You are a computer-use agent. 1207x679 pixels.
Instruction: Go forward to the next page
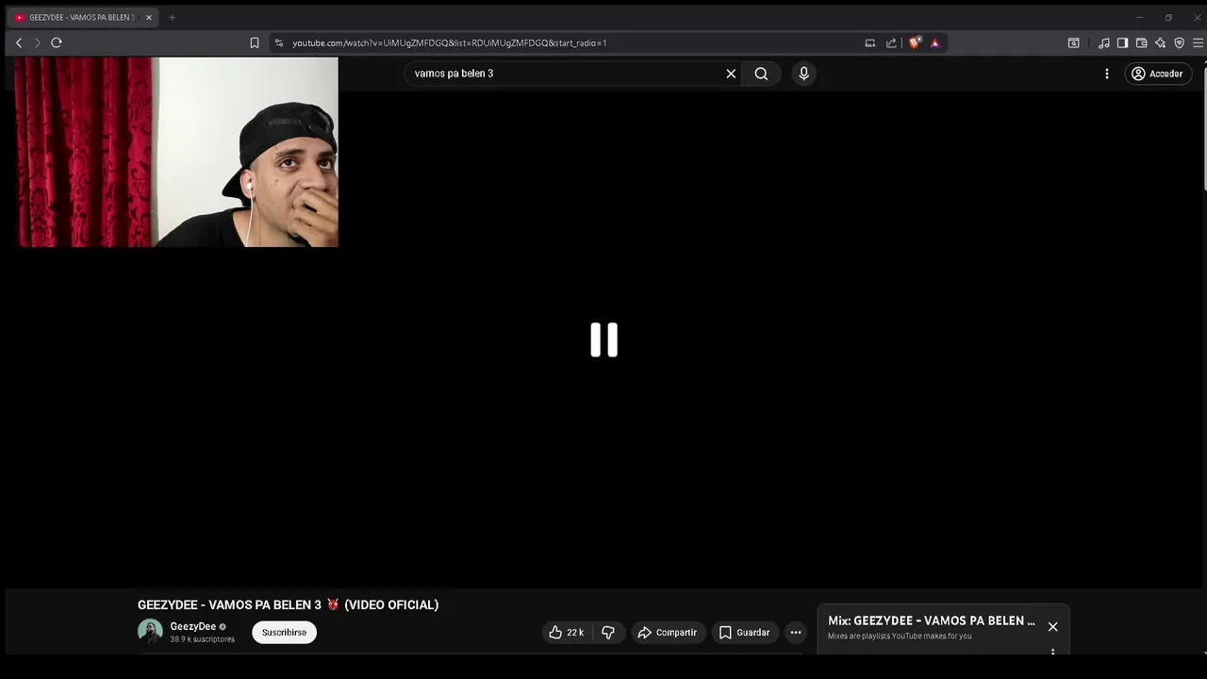pos(37,42)
